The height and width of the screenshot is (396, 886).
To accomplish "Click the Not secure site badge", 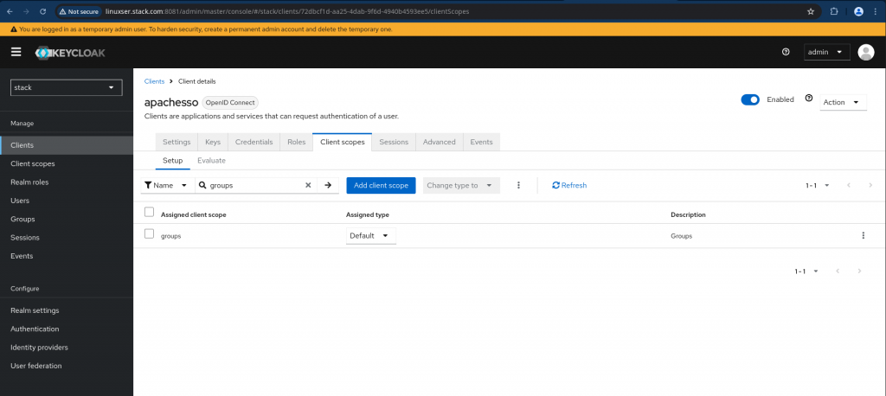I will point(79,11).
